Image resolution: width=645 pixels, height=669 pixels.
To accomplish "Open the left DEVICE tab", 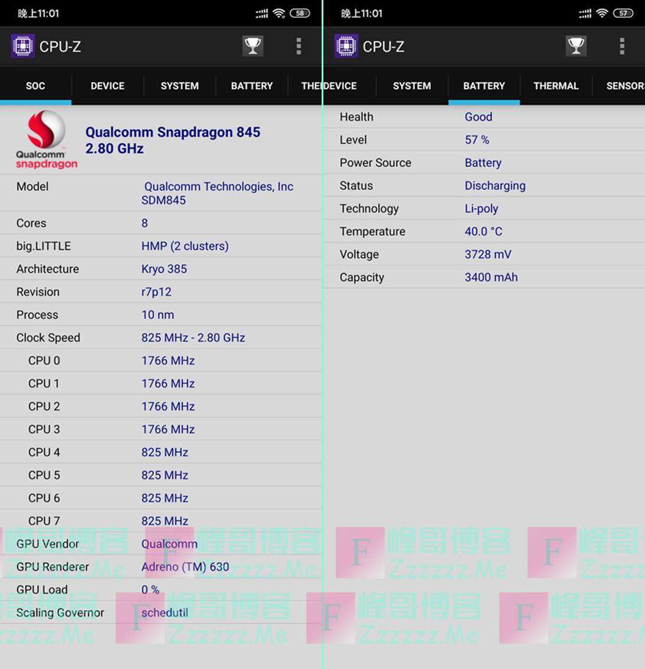I will [x=107, y=86].
